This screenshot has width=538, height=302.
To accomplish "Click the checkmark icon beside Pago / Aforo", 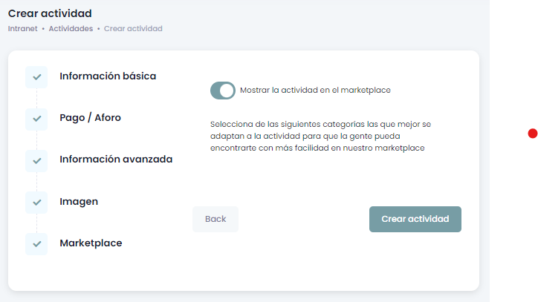I will point(36,118).
